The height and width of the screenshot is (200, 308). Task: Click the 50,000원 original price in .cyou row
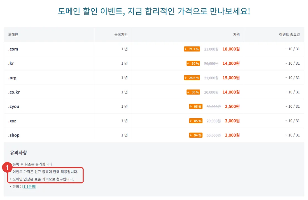pos(214,107)
